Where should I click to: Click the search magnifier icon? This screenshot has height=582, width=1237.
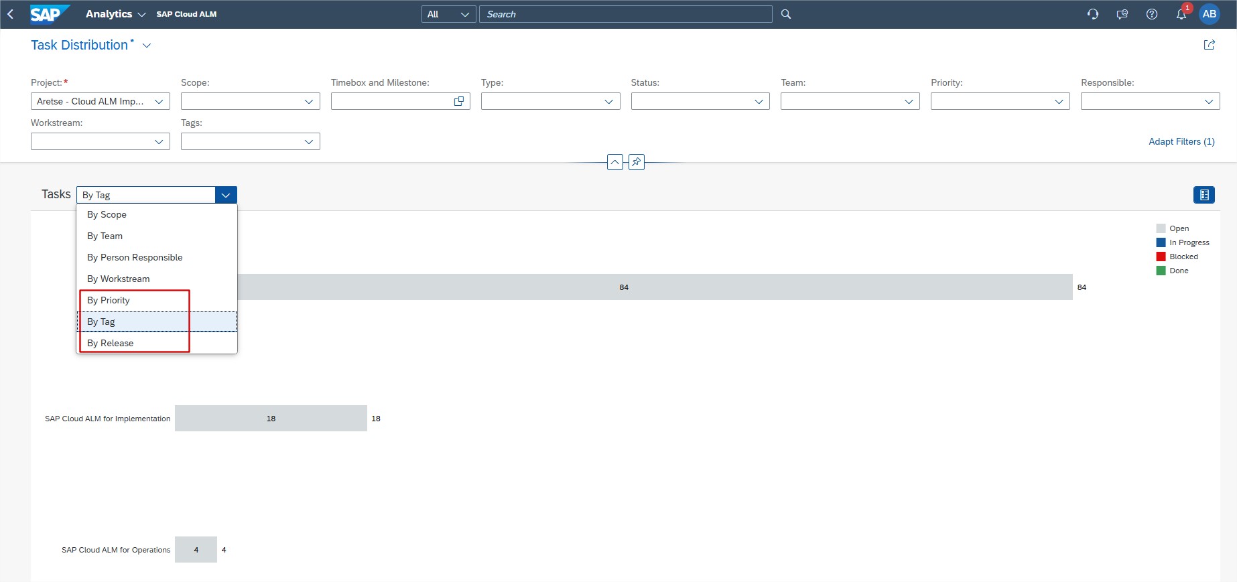coord(786,14)
